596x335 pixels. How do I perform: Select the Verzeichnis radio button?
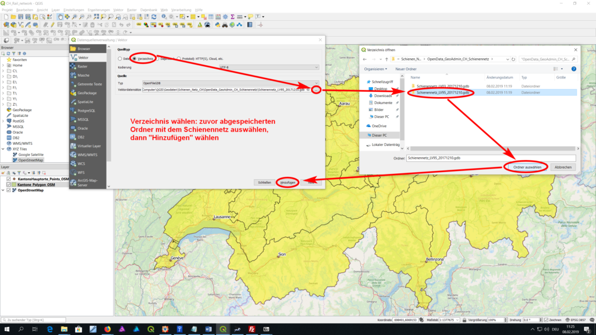(x=134, y=59)
